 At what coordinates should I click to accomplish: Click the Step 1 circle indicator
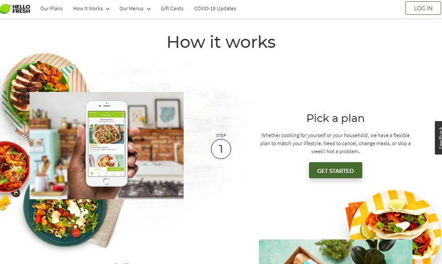pos(221,149)
